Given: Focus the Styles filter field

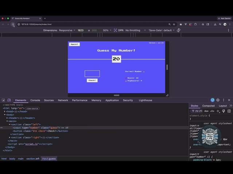Looking at the screenshot, I should (x=197, y=111).
